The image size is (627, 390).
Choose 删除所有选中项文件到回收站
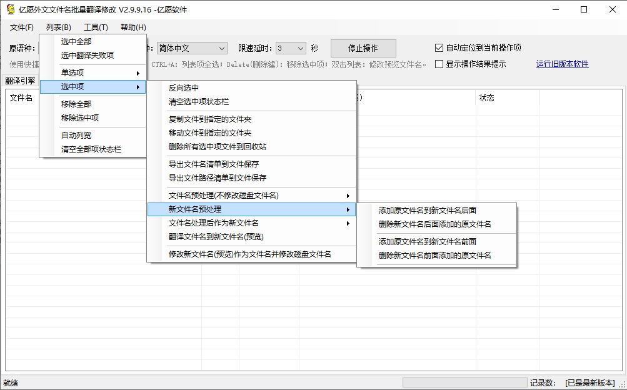tap(251, 147)
